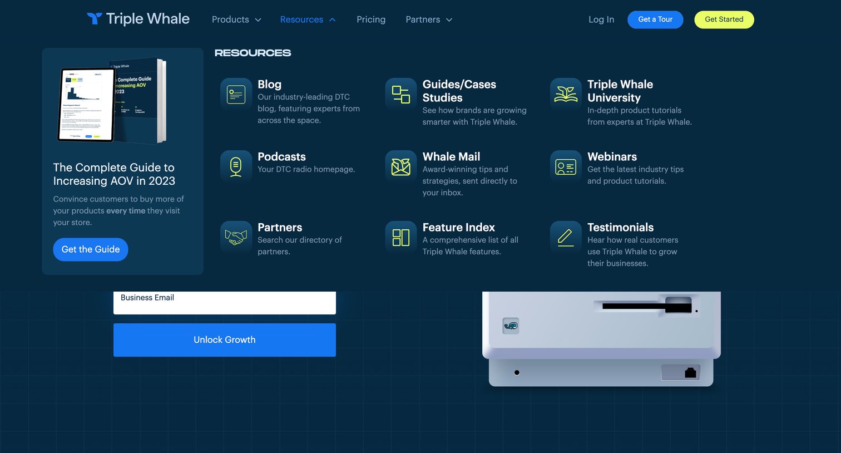Focus the Business Email input field
The width and height of the screenshot is (841, 453).
(225, 303)
